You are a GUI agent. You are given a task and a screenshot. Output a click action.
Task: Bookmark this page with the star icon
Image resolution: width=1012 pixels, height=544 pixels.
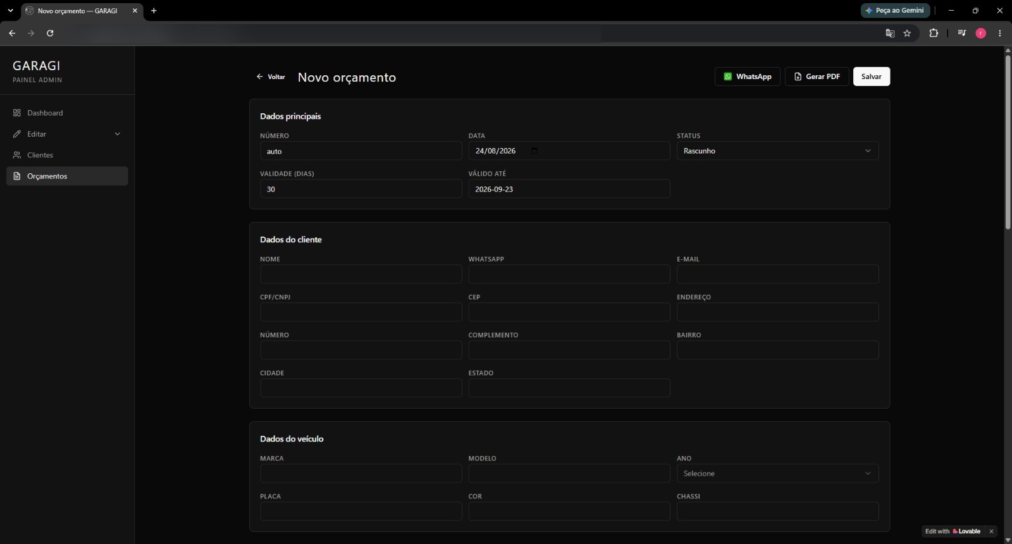click(907, 33)
